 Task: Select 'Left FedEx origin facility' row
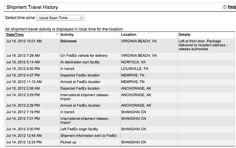[x=120, y=129]
